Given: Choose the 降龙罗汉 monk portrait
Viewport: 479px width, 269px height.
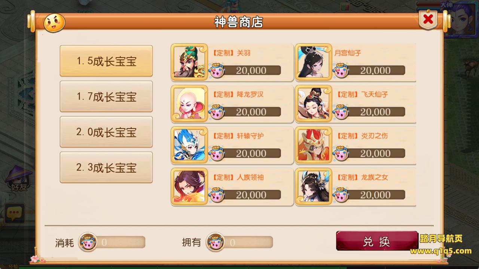Looking at the screenshot, I should (x=189, y=104).
